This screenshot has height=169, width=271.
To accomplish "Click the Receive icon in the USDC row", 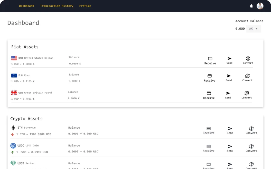I will pos(209,146).
